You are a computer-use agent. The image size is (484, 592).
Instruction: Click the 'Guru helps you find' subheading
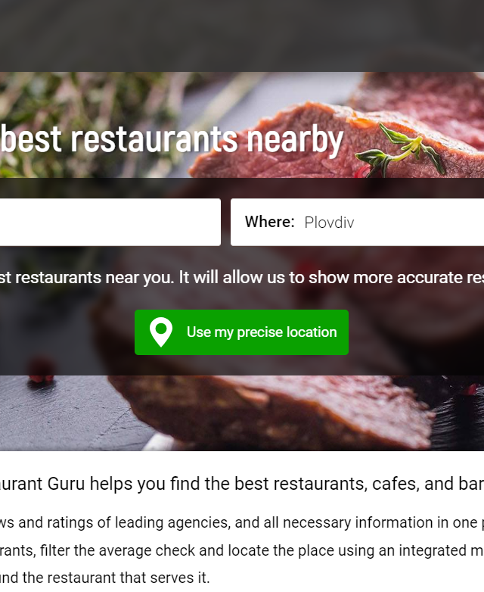(242, 484)
